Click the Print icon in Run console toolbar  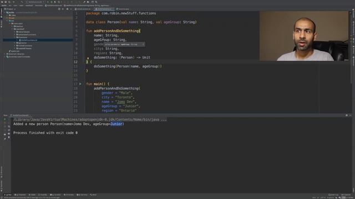pyautogui.click(x=9, y=134)
